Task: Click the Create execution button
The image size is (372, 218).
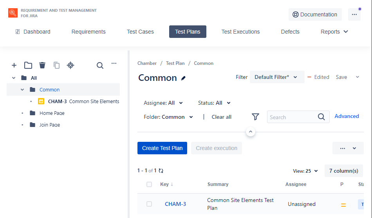Action: pyautogui.click(x=217, y=148)
